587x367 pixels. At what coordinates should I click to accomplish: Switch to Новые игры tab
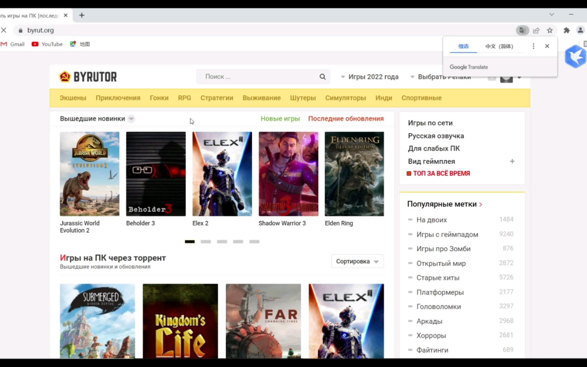[x=280, y=119]
